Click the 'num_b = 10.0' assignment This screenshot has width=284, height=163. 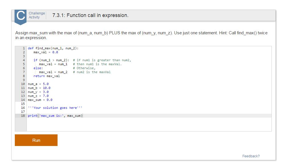39,88
